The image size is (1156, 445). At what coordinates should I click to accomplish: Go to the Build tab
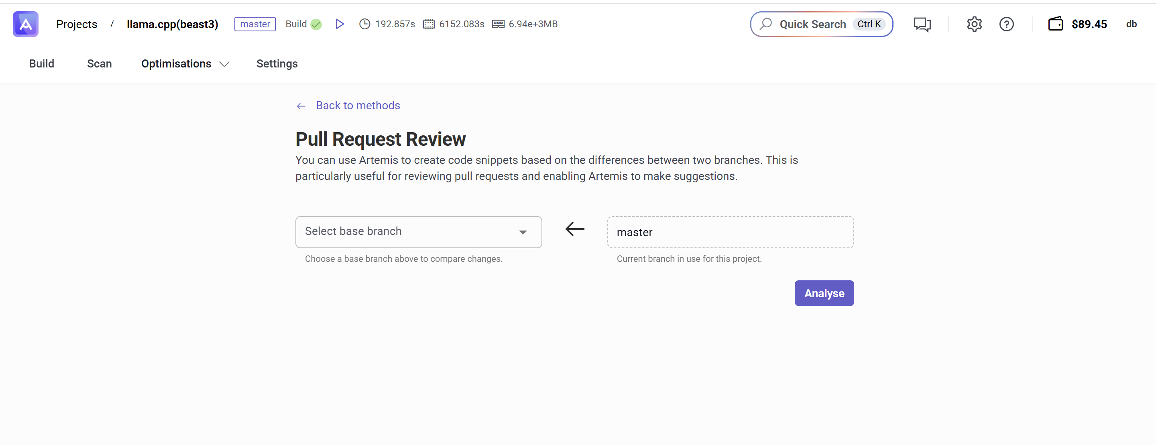42,64
